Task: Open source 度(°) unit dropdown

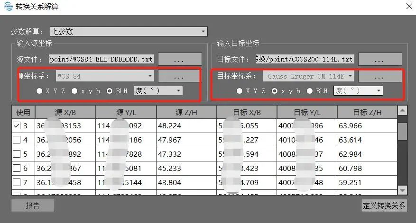Action: pos(158,91)
